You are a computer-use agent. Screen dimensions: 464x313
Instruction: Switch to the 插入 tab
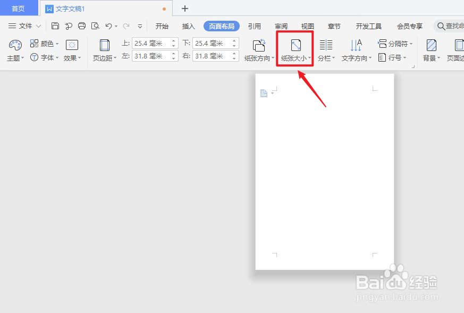pos(189,27)
